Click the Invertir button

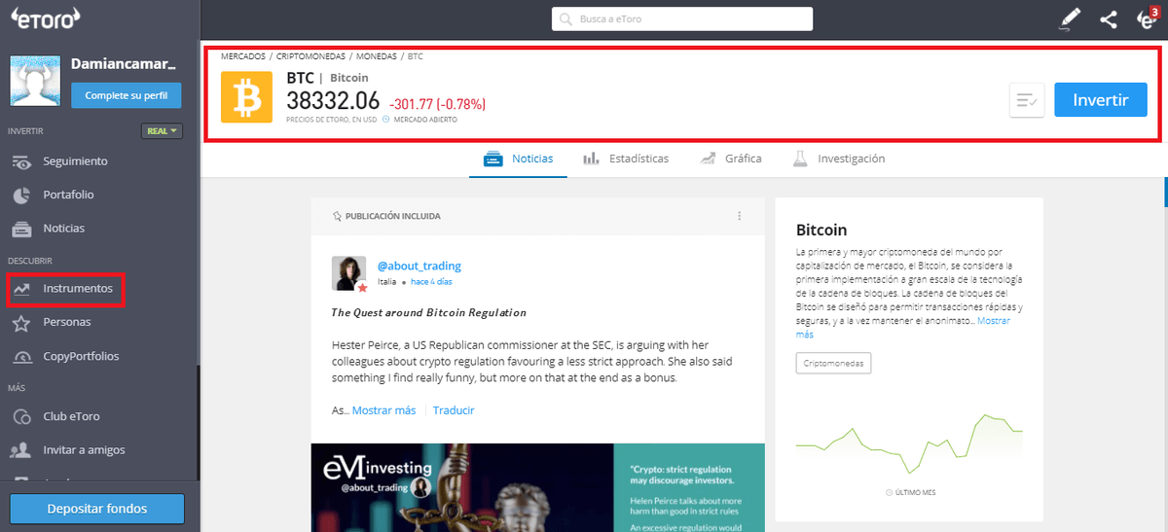click(x=1100, y=100)
